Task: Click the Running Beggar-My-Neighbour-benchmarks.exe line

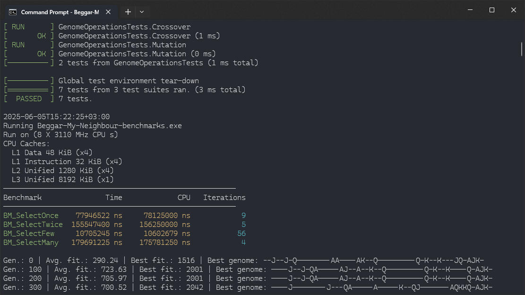Action: pos(92,126)
